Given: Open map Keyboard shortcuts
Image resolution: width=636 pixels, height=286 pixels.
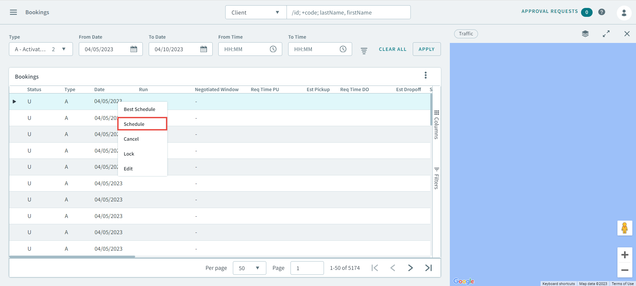Looking at the screenshot, I should 558,284.
